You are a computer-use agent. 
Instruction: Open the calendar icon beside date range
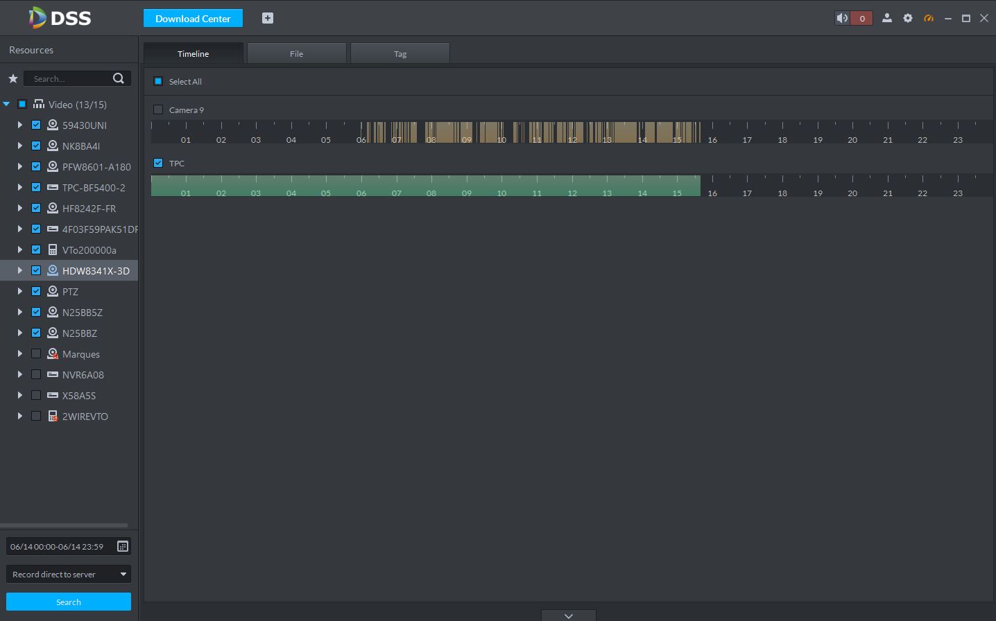123,546
